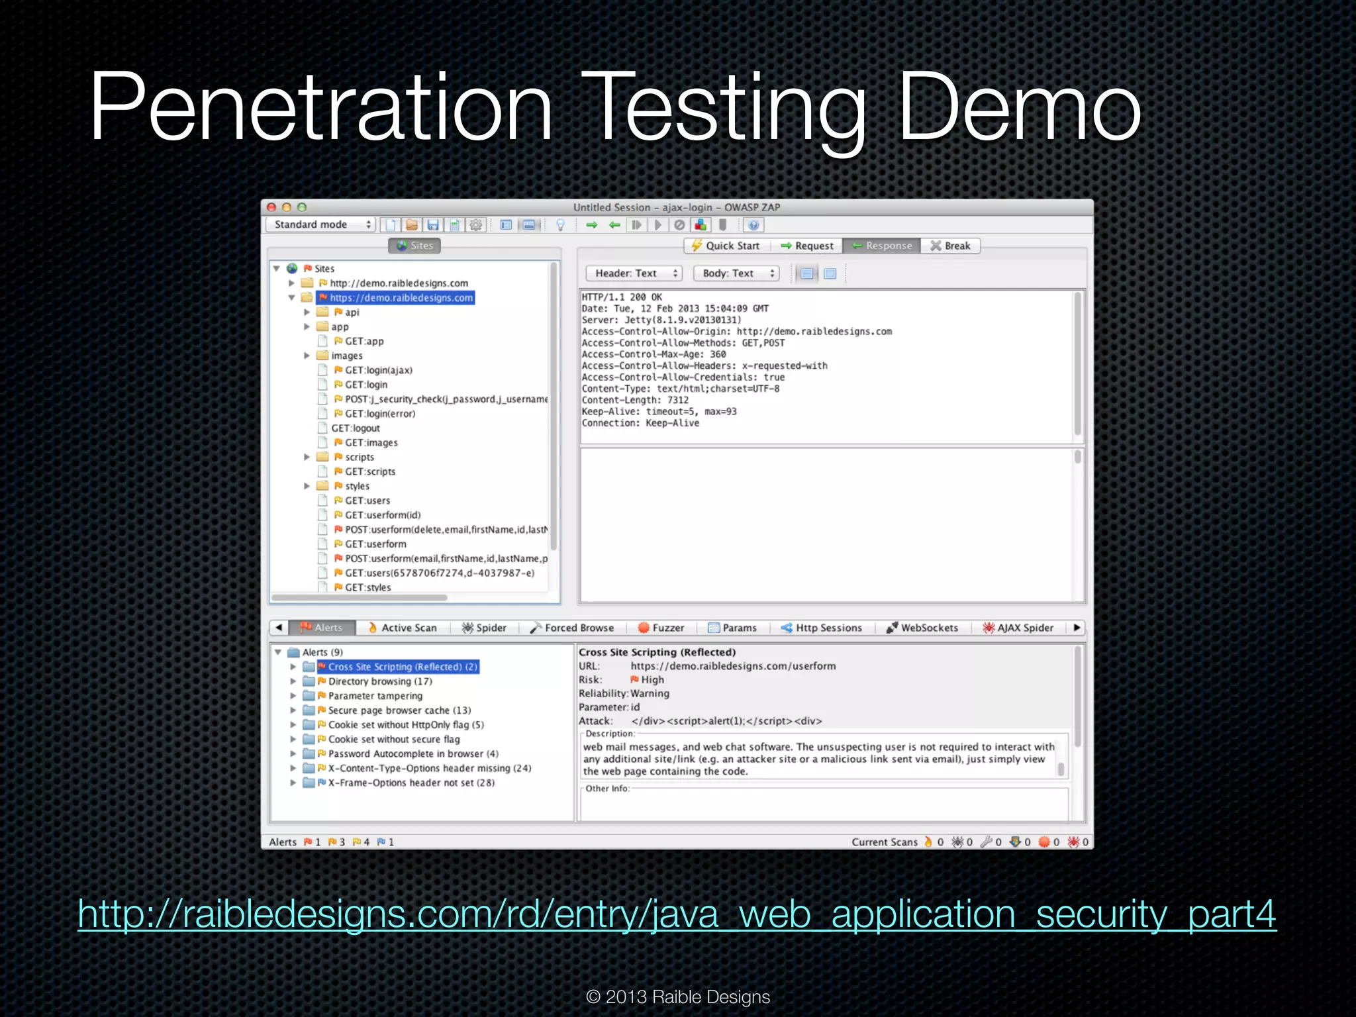Open the Spider tab

(484, 628)
